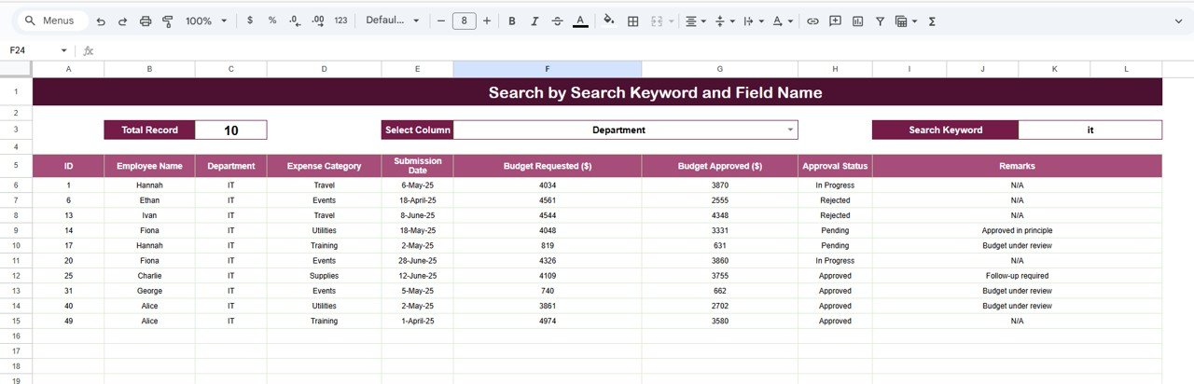Toggle Italic formatting
Image resolution: width=1194 pixels, height=384 pixels.
point(535,21)
